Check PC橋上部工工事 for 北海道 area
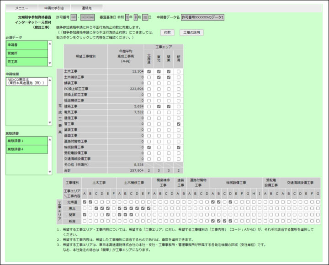 tap(149, 89)
